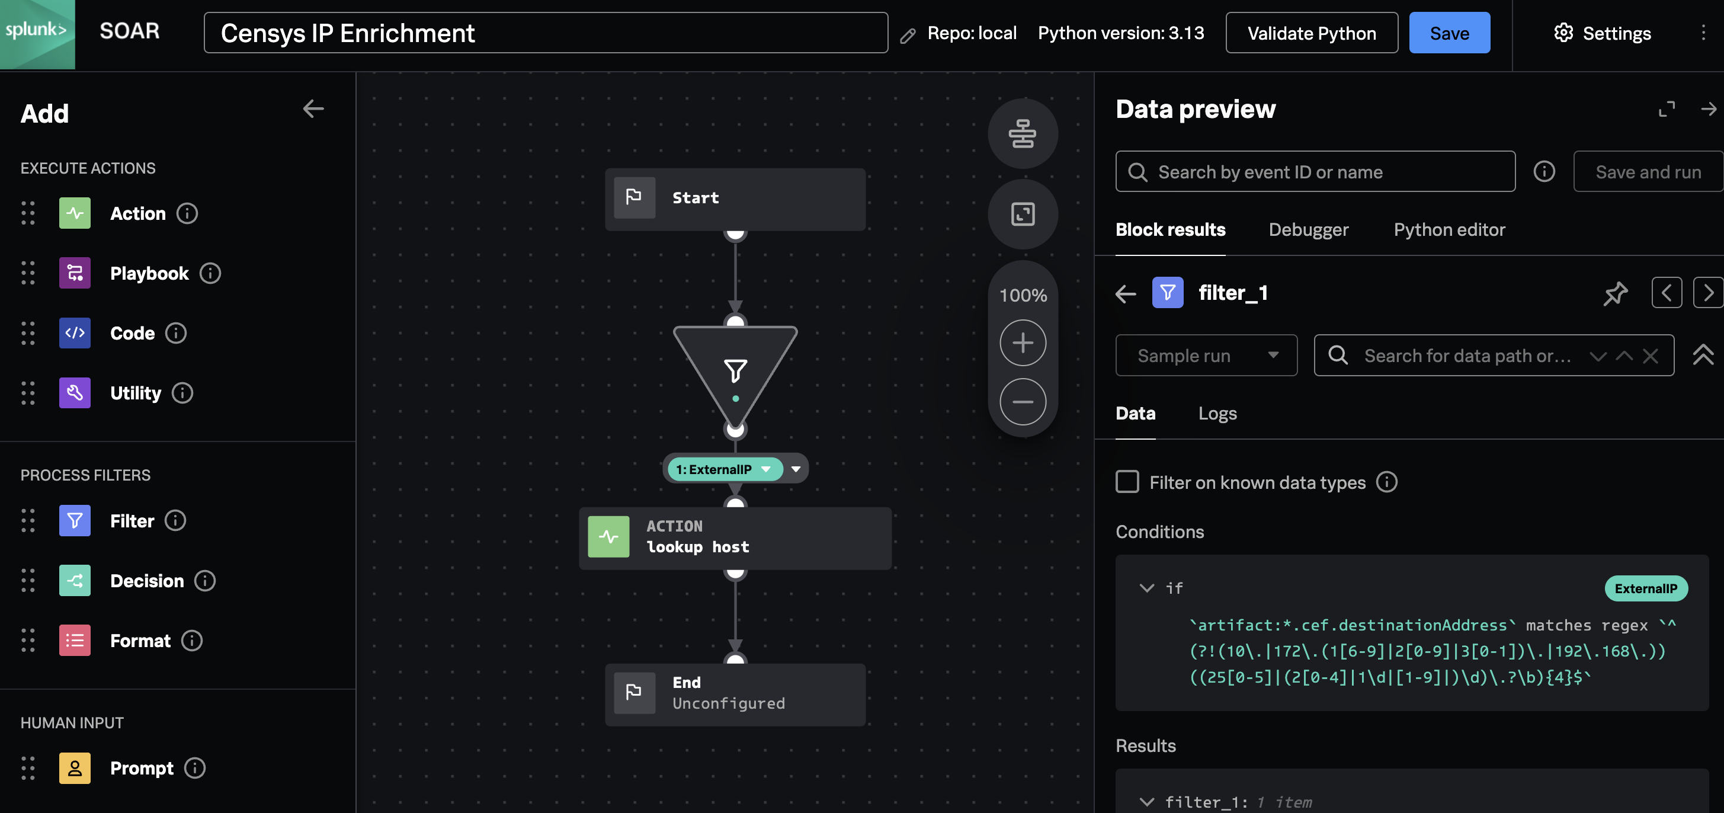The image size is (1724, 813).
Task: Click the Validate Python button
Action: (x=1311, y=33)
